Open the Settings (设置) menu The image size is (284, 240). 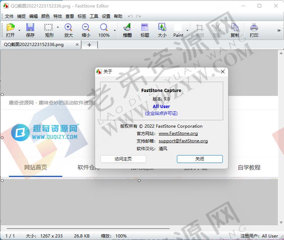106,16
